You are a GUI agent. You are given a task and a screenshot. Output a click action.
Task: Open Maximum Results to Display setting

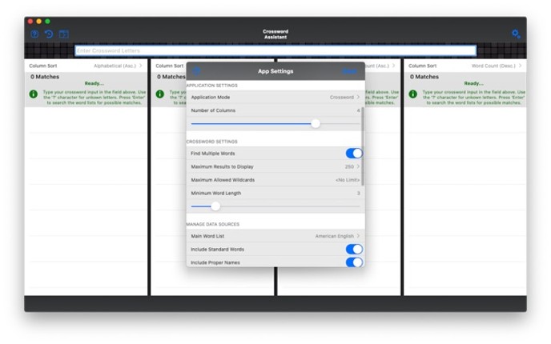click(x=275, y=166)
